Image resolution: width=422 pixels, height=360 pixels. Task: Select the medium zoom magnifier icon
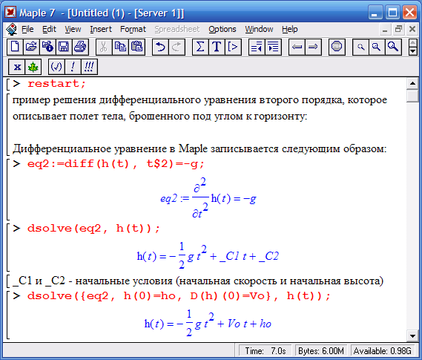[377, 47]
